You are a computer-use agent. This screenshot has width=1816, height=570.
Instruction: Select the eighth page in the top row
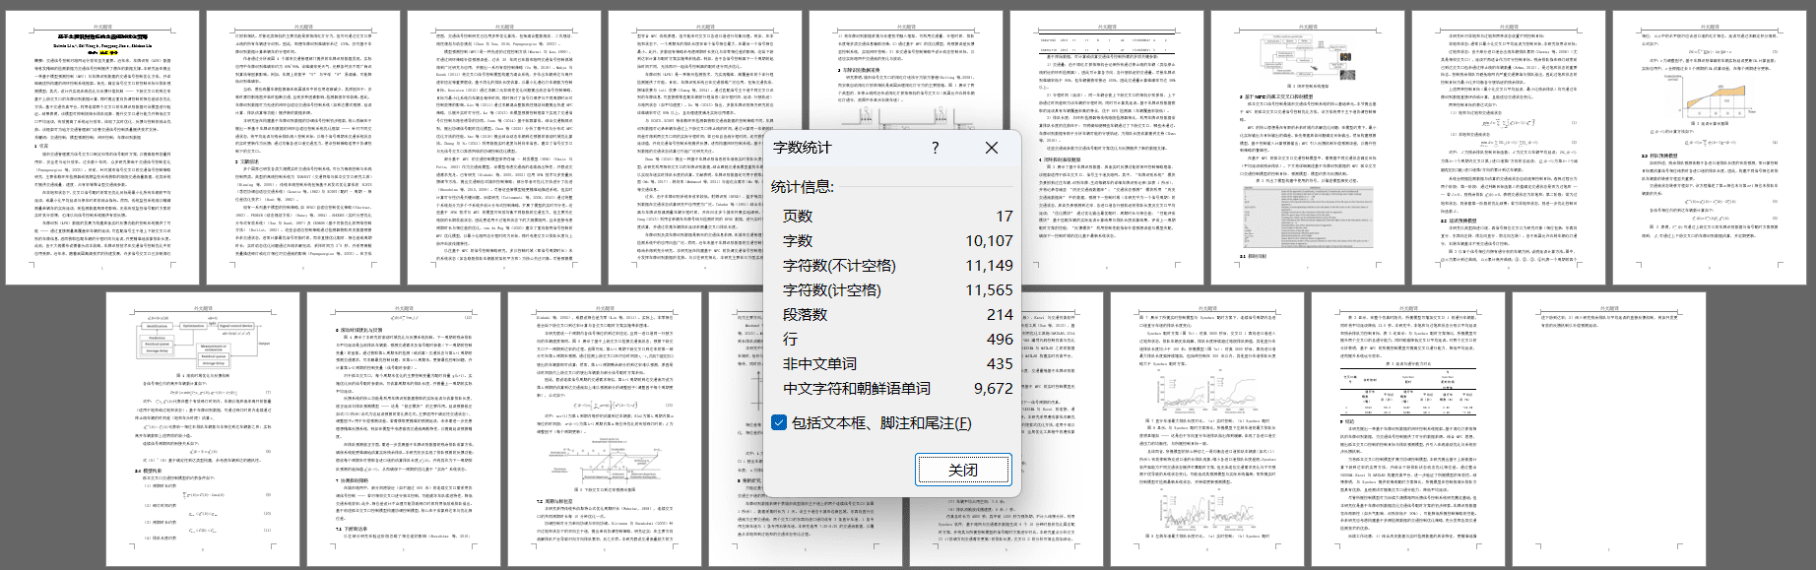(x=1508, y=148)
